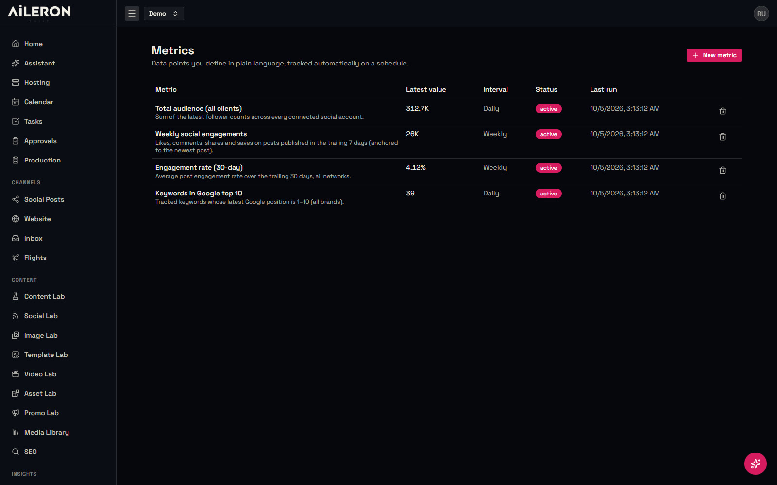Click active status badge for Total audience
777x485 pixels.
tap(549, 109)
